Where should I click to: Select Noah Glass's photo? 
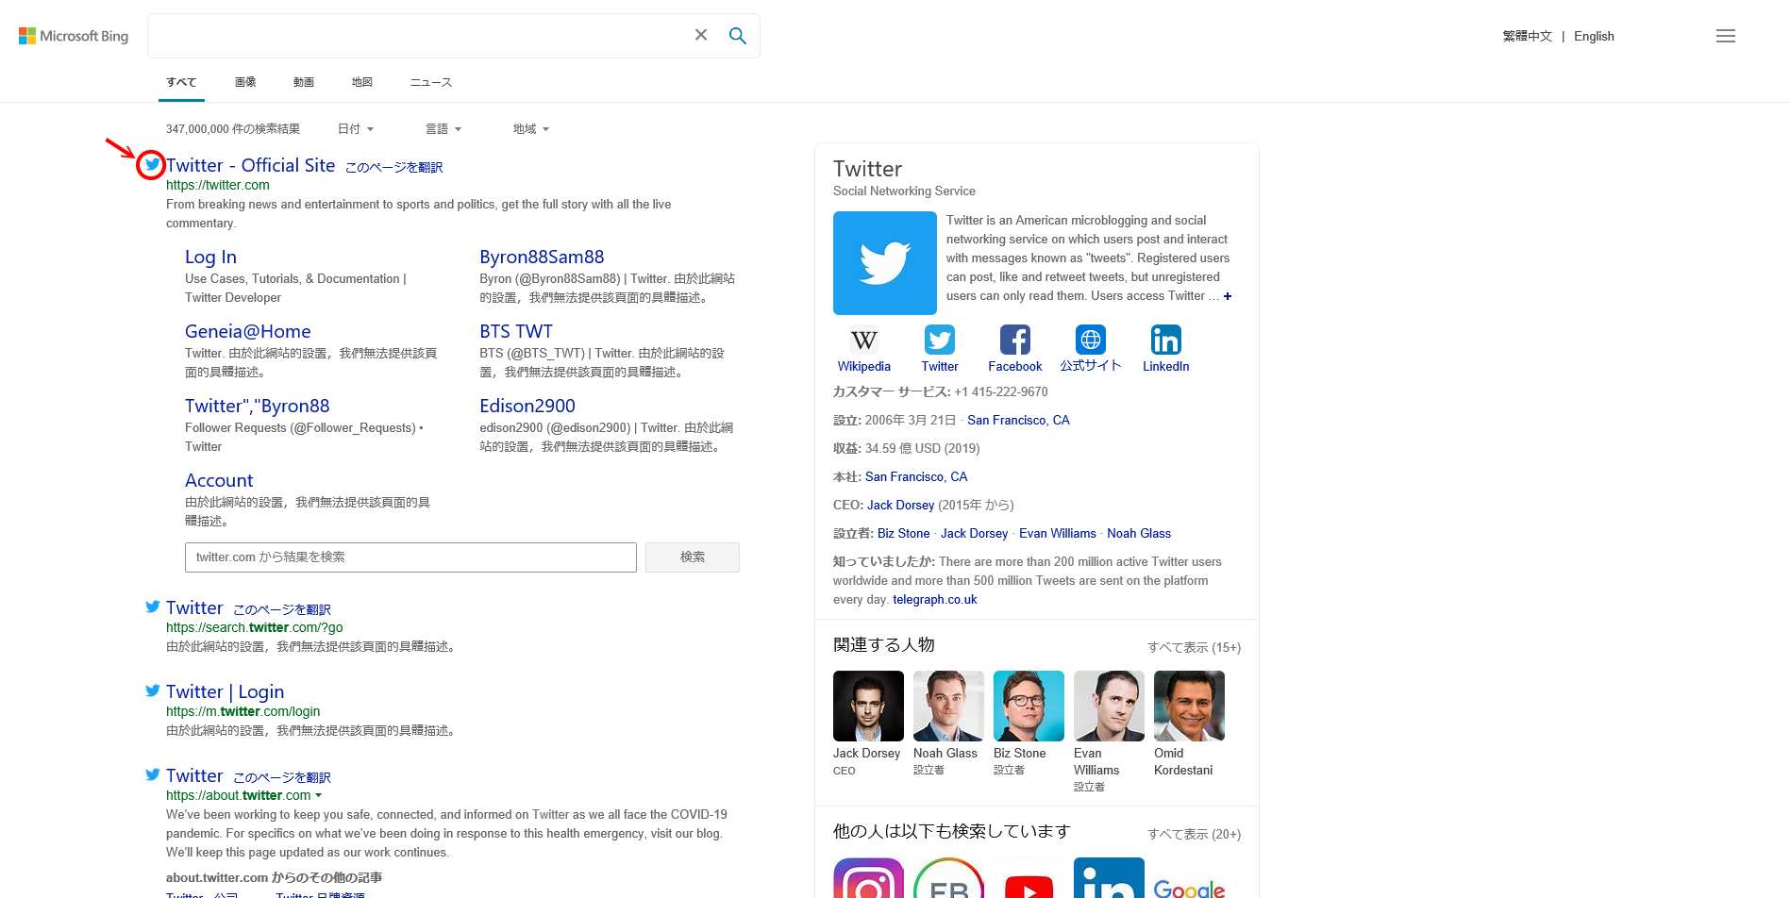click(x=948, y=706)
